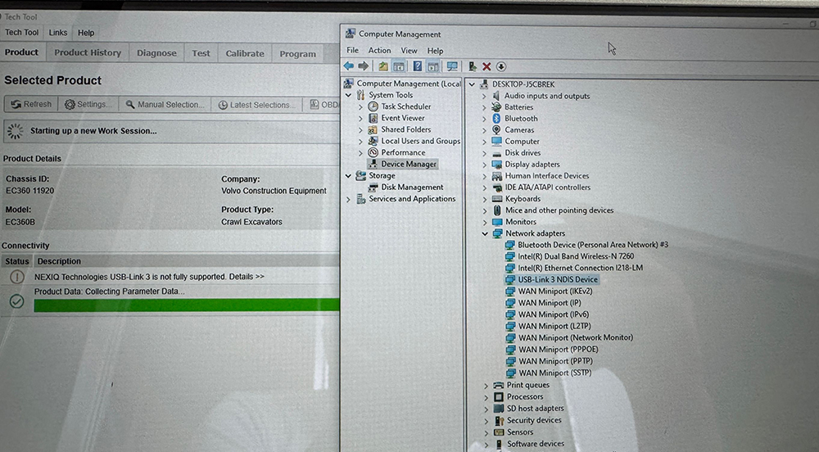
Task: Click the red X Uninstall device icon
Action: [486, 66]
